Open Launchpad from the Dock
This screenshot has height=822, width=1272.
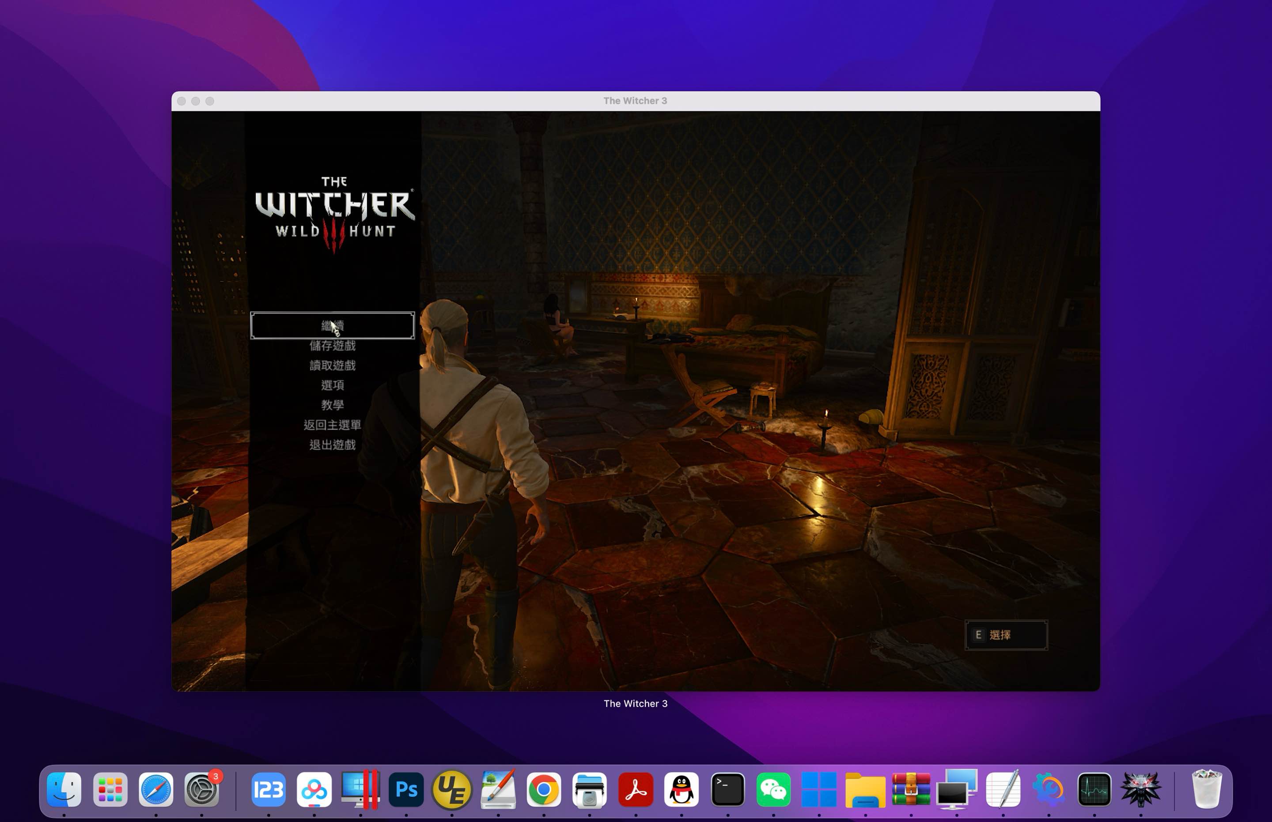click(x=110, y=789)
